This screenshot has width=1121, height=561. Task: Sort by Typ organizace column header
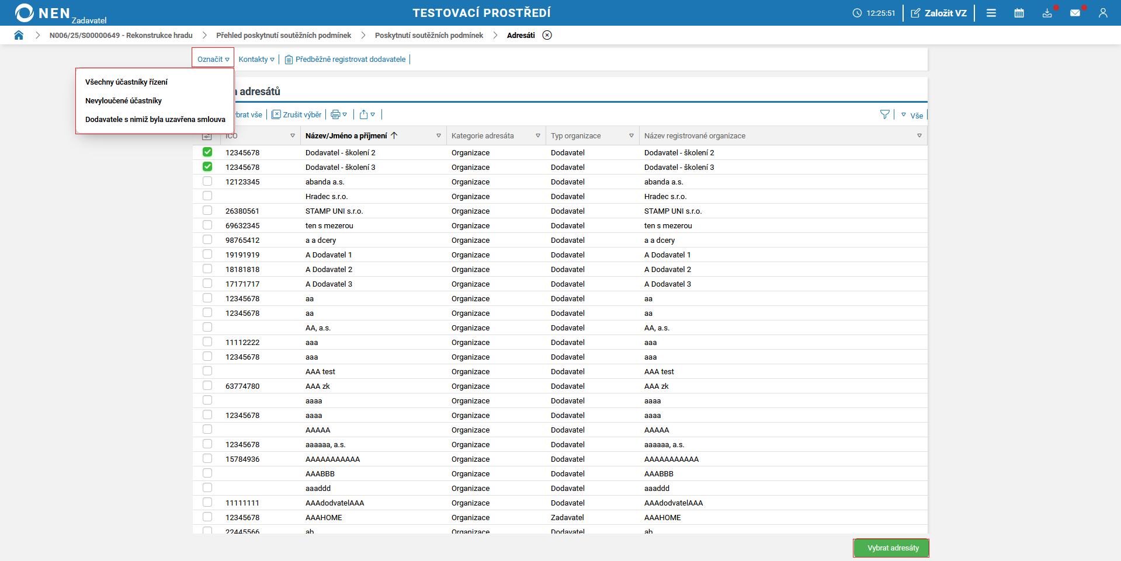point(575,135)
